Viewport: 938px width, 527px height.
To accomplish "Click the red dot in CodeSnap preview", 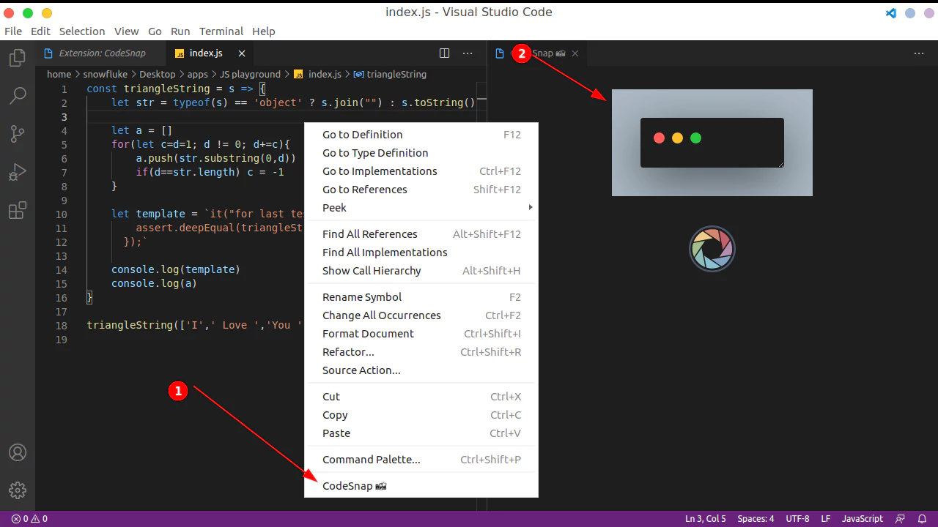I will (x=659, y=138).
